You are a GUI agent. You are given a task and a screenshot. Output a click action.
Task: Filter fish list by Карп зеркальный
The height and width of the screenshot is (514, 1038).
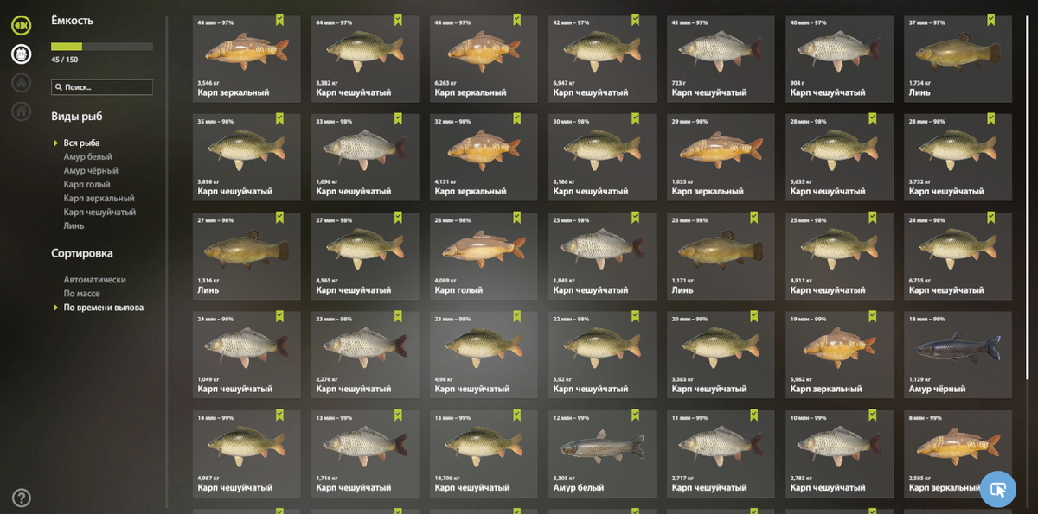[x=99, y=198]
